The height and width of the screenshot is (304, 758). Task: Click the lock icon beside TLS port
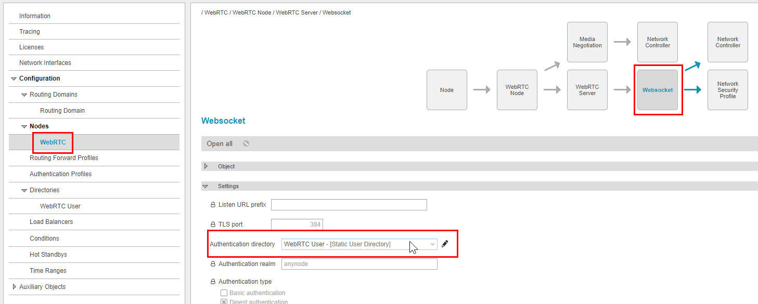[213, 224]
